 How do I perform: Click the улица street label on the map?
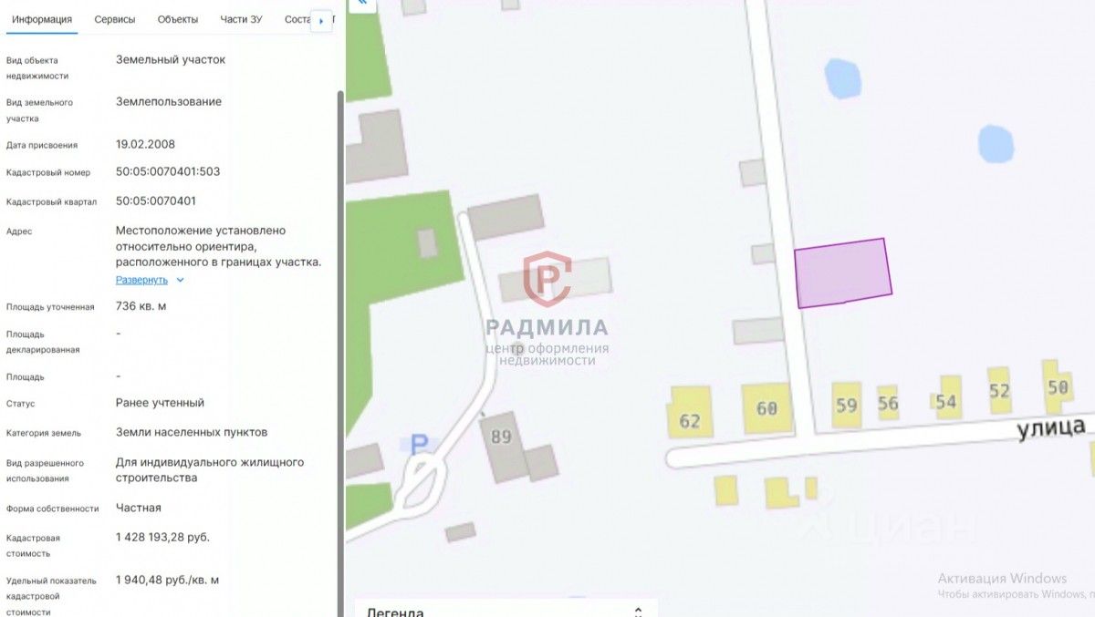[1052, 427]
